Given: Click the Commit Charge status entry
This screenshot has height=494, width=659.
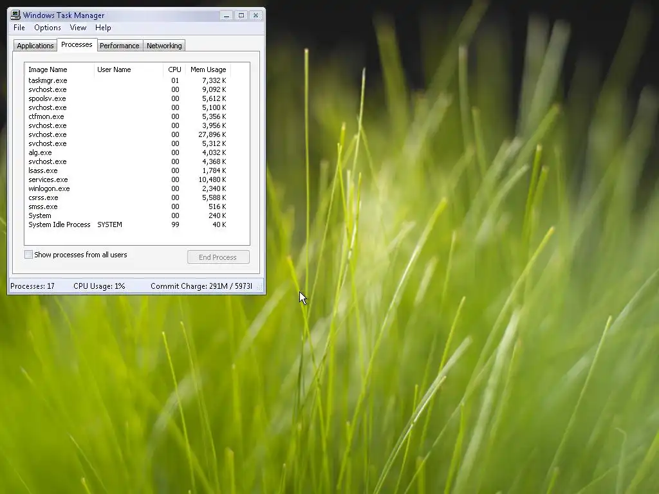Looking at the screenshot, I should pyautogui.click(x=201, y=286).
